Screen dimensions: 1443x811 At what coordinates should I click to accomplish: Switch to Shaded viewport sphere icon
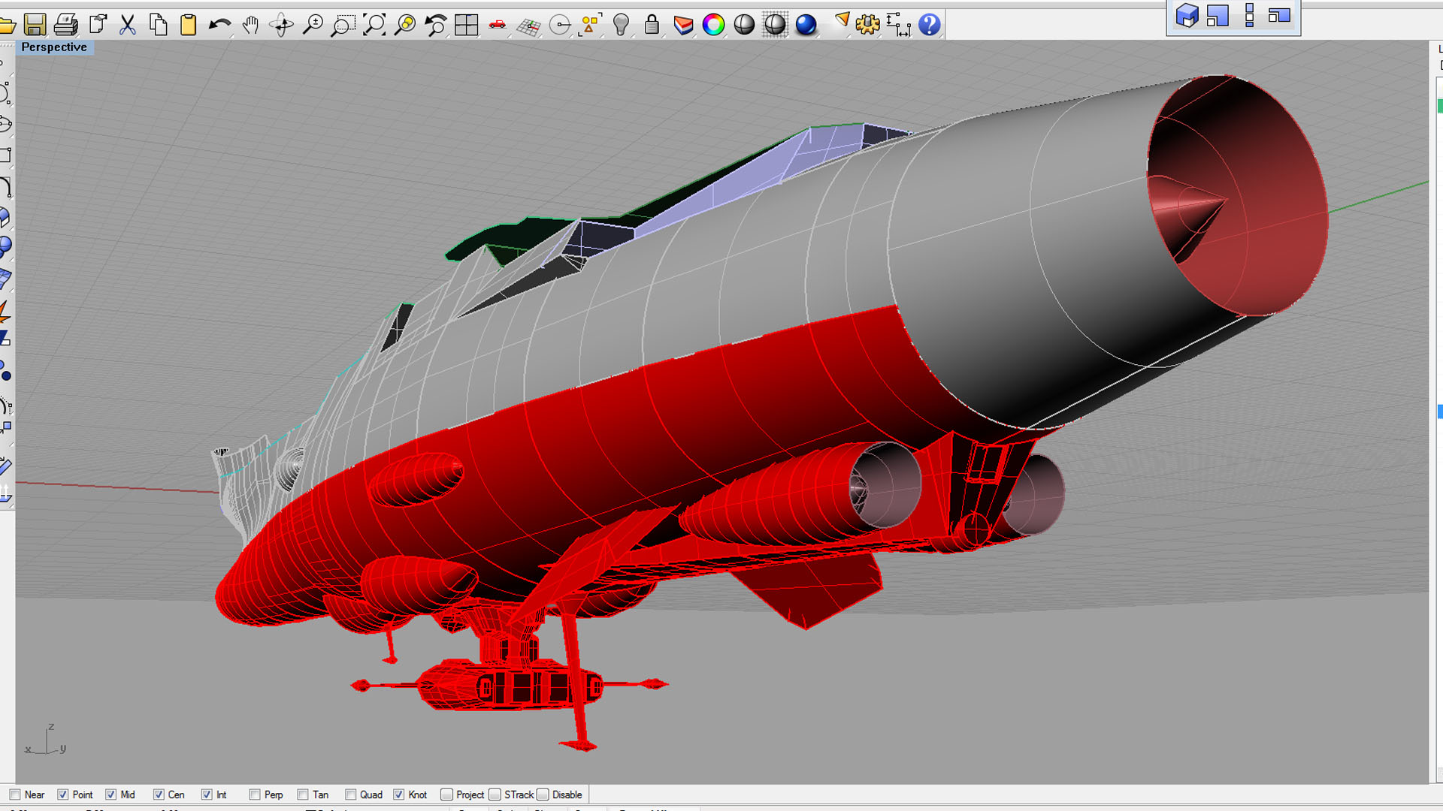tap(744, 25)
